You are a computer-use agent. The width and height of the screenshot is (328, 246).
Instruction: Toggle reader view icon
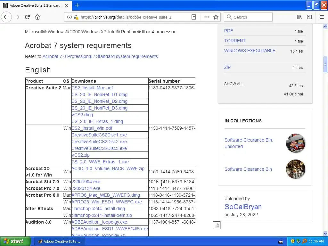pos(194,17)
